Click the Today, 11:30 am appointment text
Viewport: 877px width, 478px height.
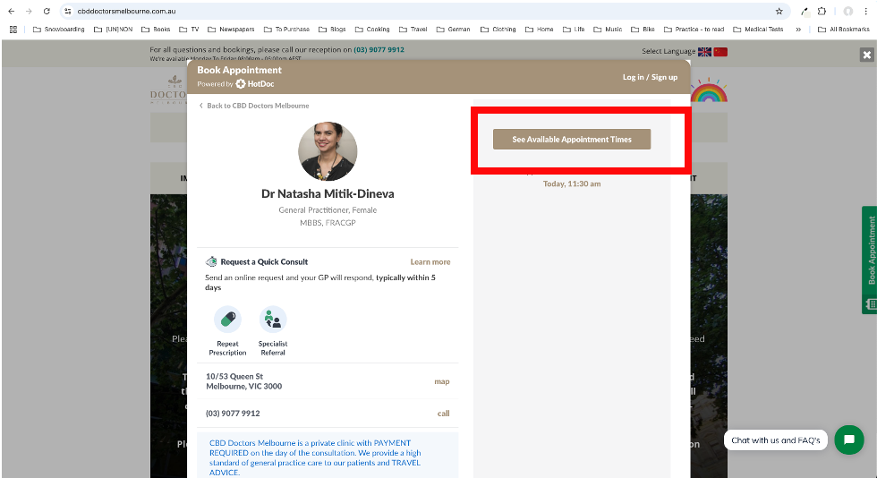click(572, 184)
